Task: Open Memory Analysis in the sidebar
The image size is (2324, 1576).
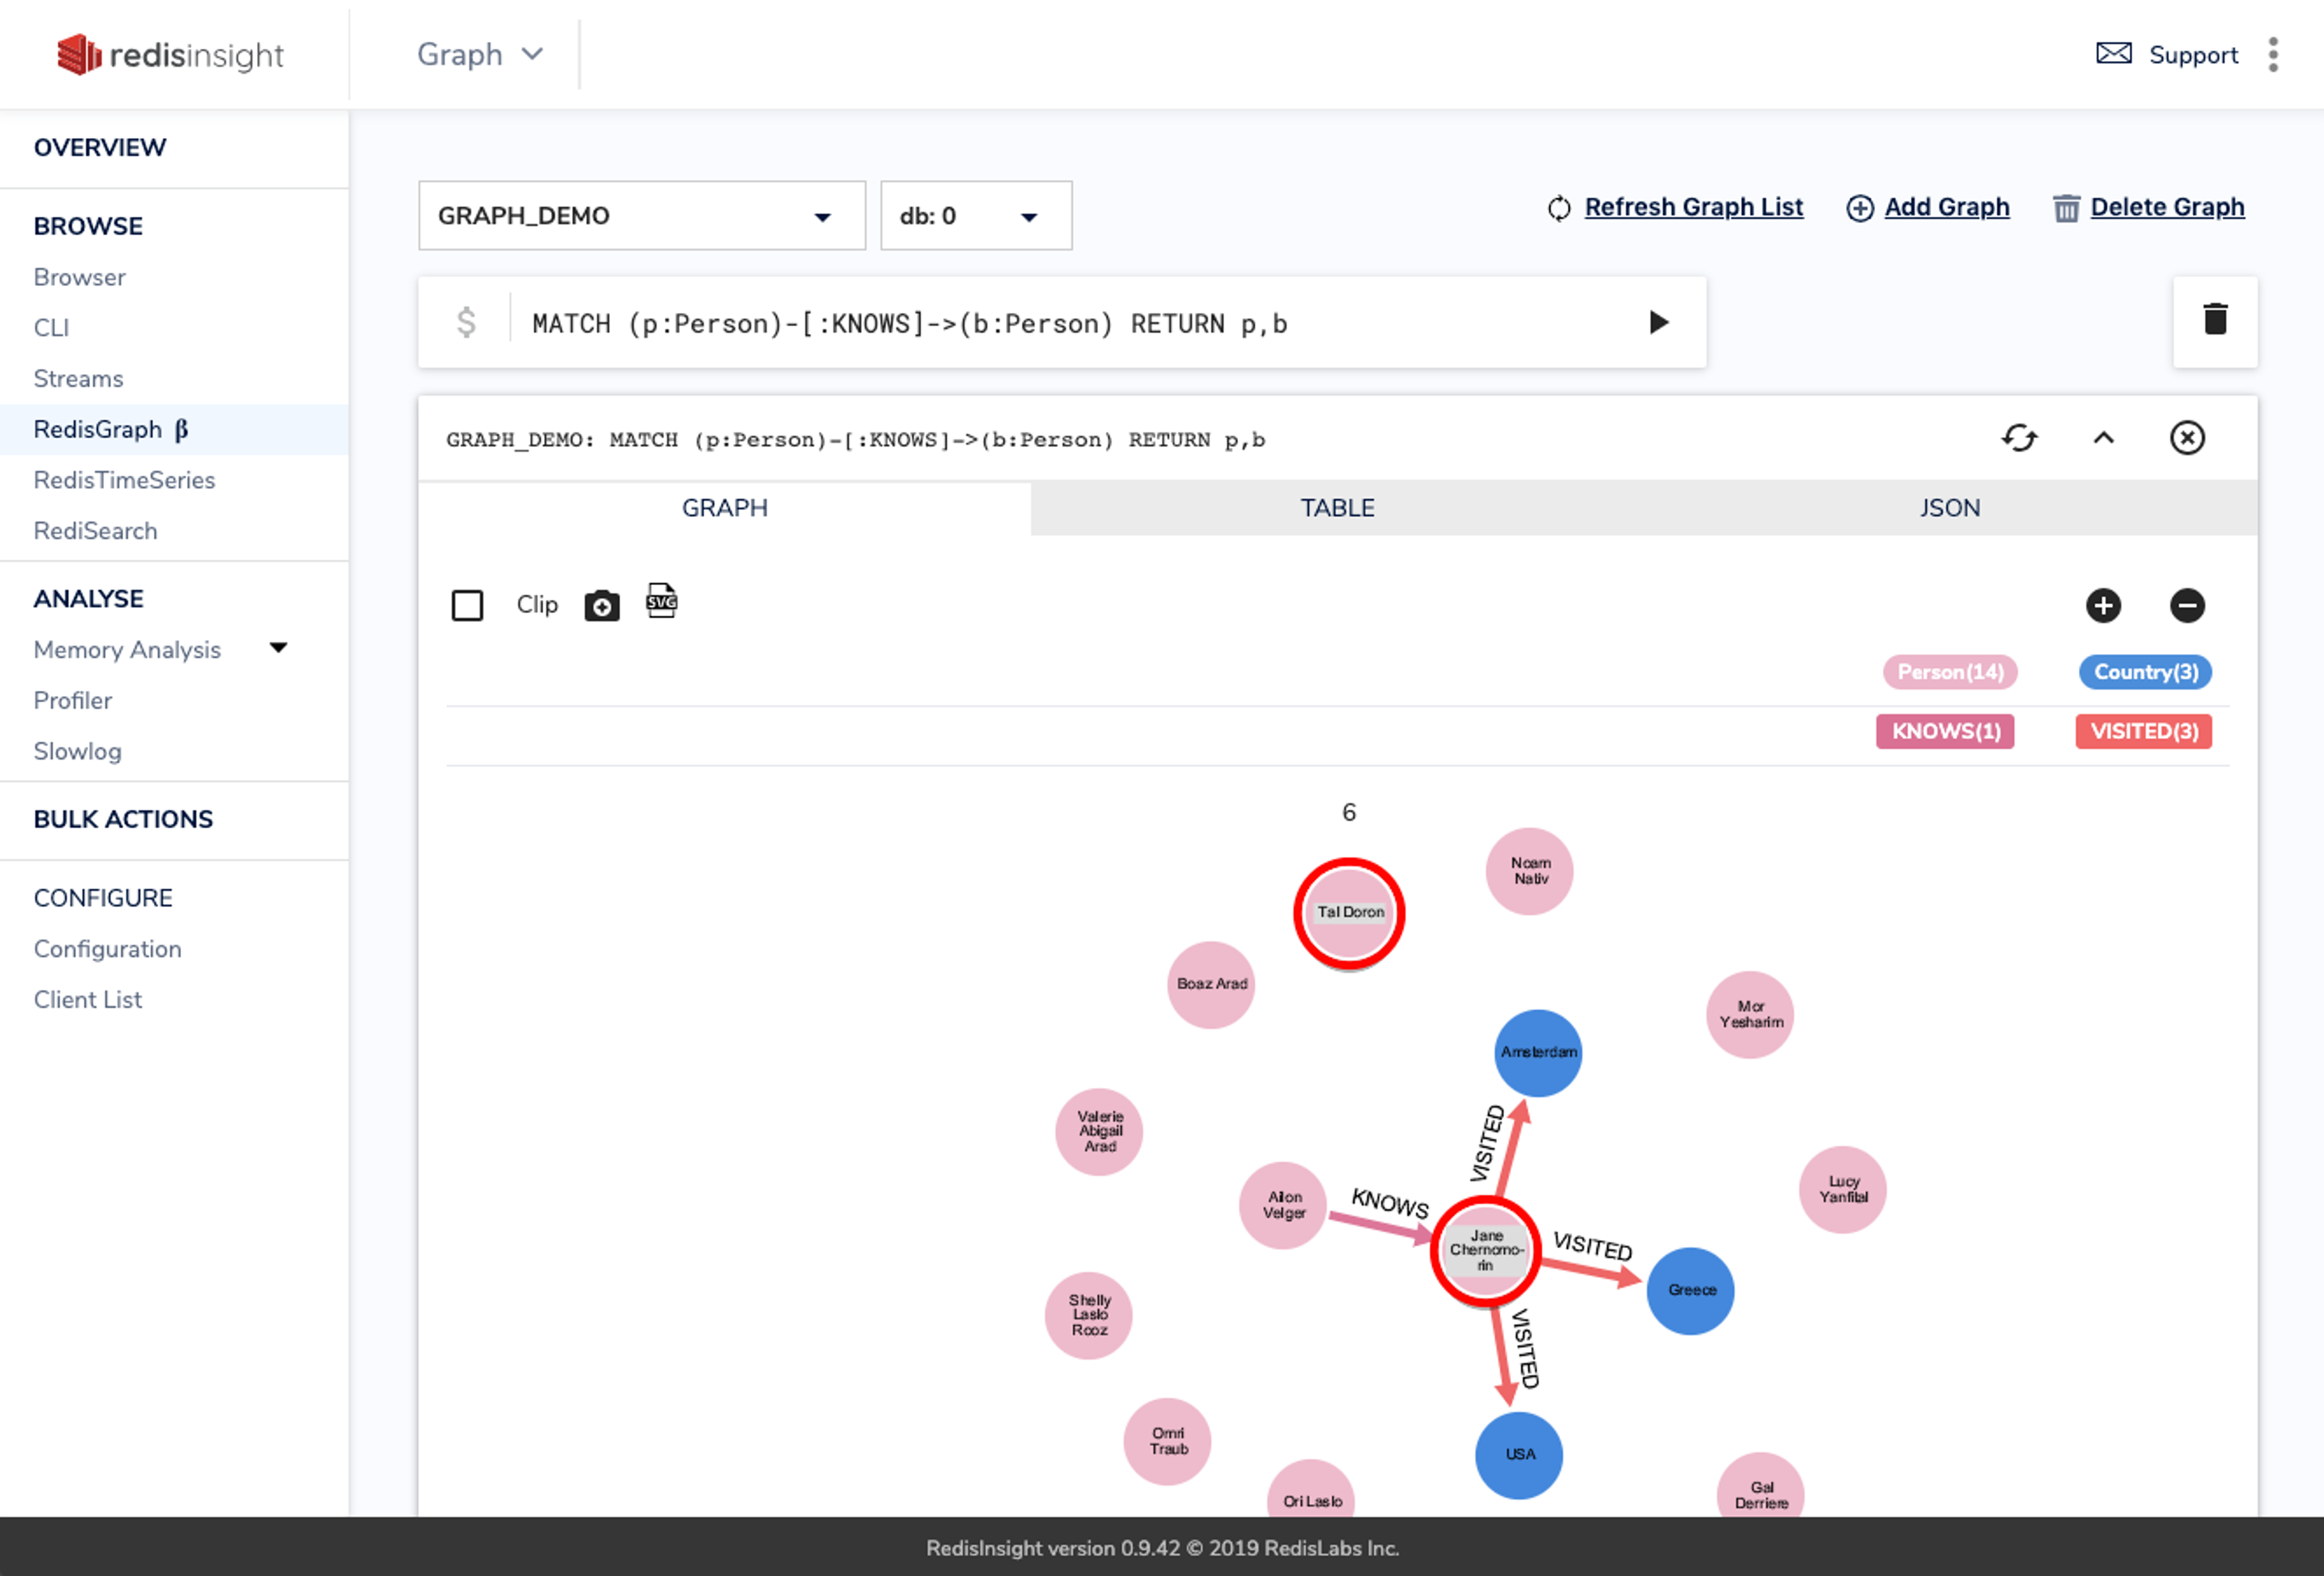Action: pos(127,650)
